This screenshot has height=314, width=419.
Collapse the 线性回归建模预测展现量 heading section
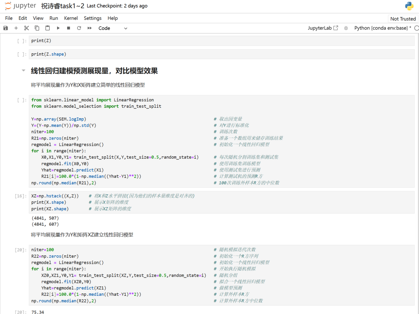coord(23,71)
